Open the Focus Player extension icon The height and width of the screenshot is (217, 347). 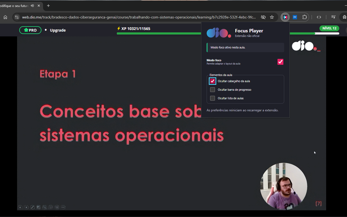[x=285, y=17]
